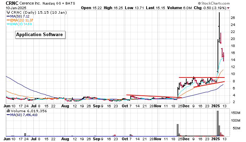Click the 50M volume axis label

coord(237,128)
